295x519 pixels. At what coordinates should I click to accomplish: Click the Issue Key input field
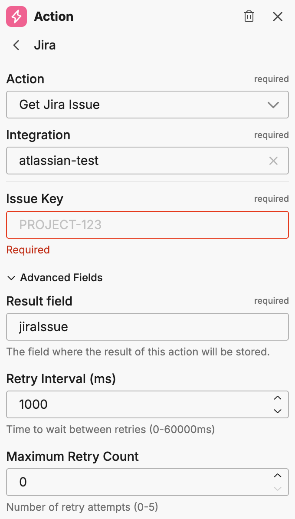pyautogui.click(x=147, y=225)
